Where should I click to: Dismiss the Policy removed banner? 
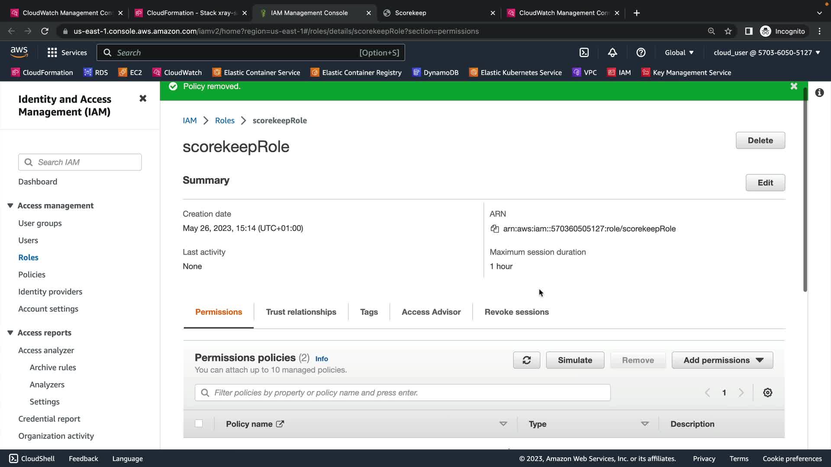(x=794, y=86)
